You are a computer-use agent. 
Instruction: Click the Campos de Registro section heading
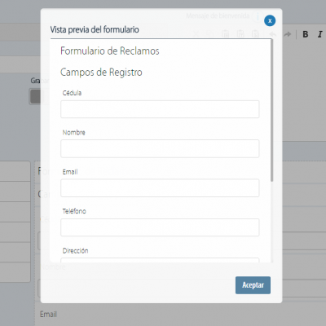coord(101,73)
